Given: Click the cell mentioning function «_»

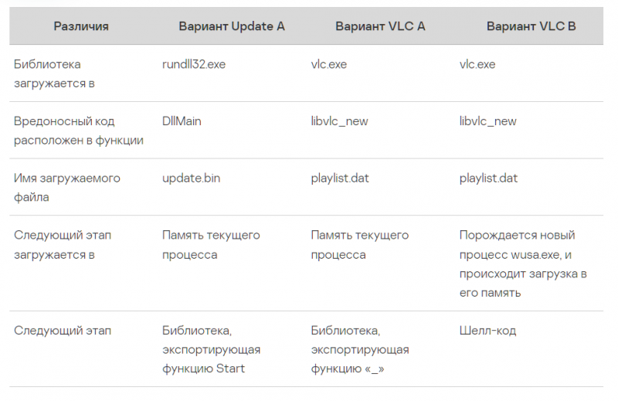Looking at the screenshot, I should click(359, 350).
